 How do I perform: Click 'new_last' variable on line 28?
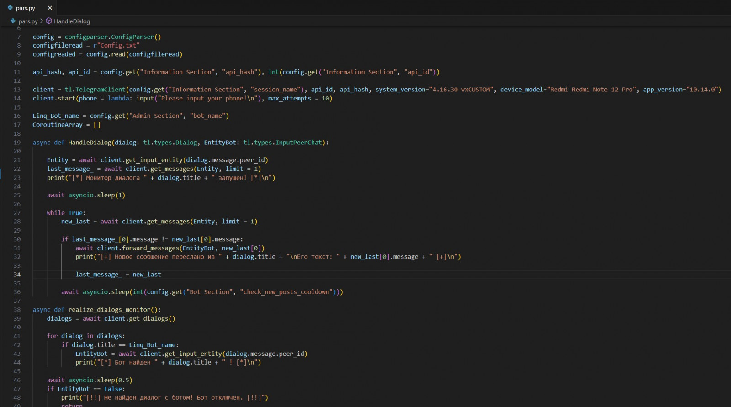click(75, 222)
